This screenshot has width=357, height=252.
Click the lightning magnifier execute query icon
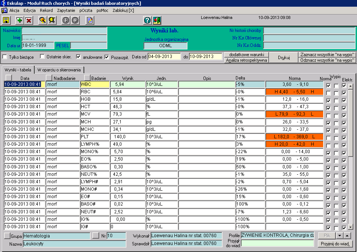[52, 20]
